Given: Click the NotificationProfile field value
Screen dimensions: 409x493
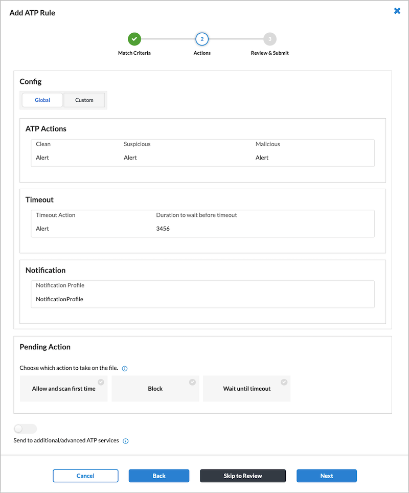Looking at the screenshot, I should pos(59,299).
